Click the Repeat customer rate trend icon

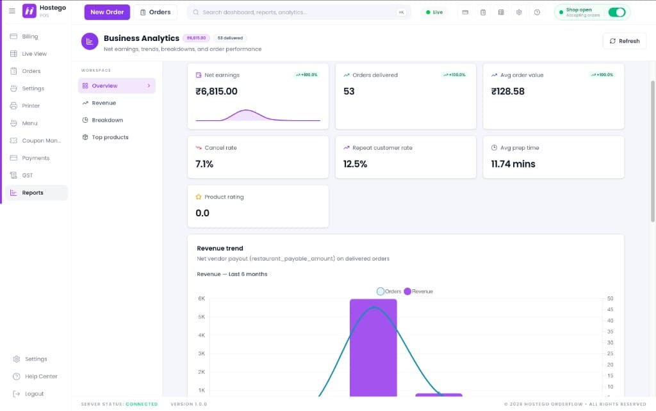pyautogui.click(x=346, y=148)
